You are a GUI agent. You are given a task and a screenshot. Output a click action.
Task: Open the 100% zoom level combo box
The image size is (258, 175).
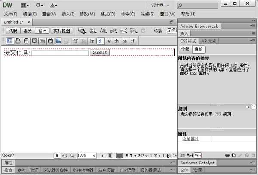pos(87,155)
